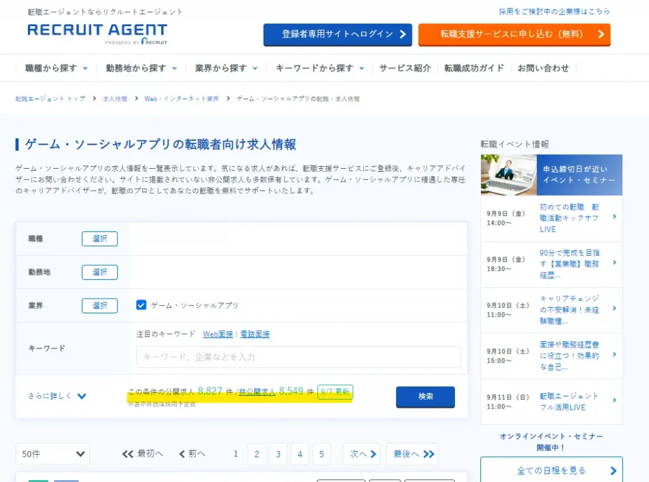The width and height of the screenshot is (649, 482).
Task: Go to 転職エージェント トップ breadcrumb
Action: click(50, 98)
